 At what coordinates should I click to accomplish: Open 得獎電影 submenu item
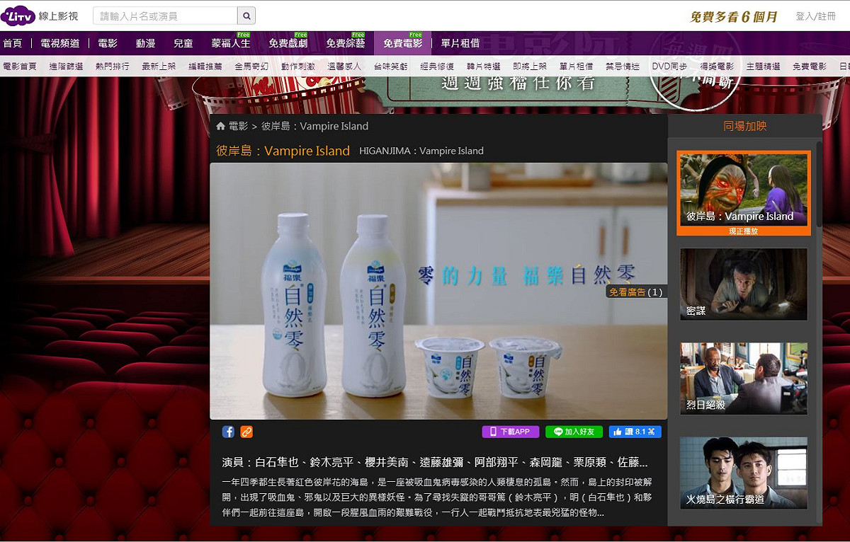pos(718,67)
